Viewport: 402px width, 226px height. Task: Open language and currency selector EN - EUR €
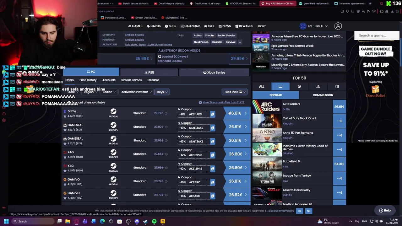pos(314,26)
